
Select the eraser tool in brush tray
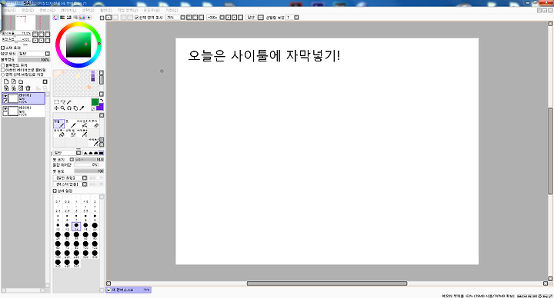(94, 124)
